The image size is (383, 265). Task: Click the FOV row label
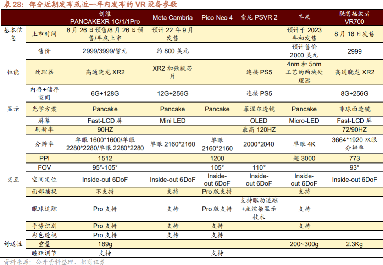44,167
